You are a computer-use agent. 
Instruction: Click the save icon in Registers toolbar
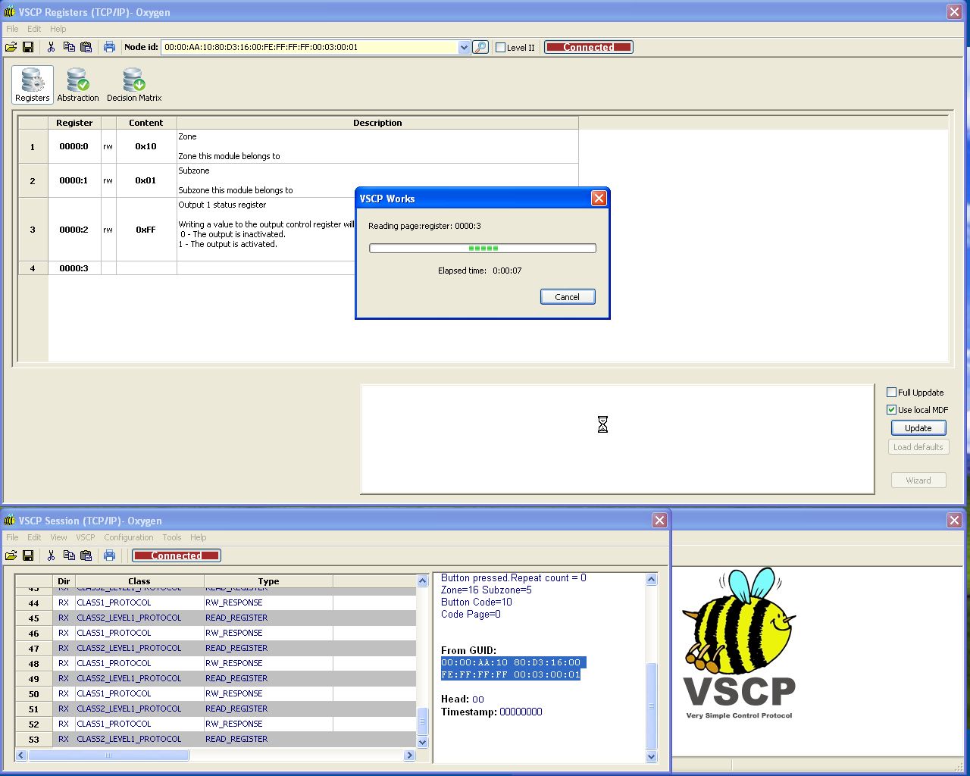pos(28,47)
